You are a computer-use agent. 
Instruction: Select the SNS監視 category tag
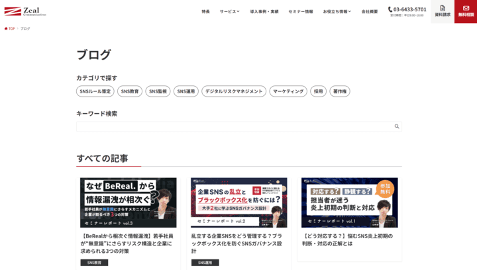[x=158, y=91]
